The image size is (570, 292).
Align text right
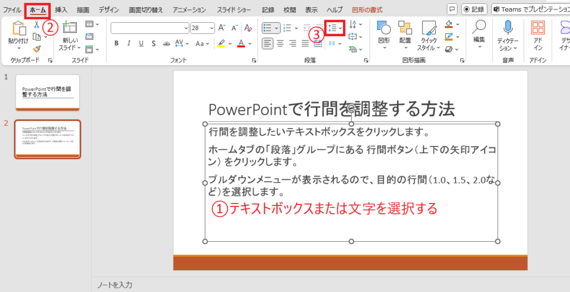[x=293, y=43]
